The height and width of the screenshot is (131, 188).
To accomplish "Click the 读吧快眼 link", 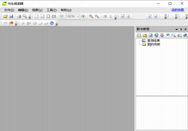I will (x=177, y=10).
